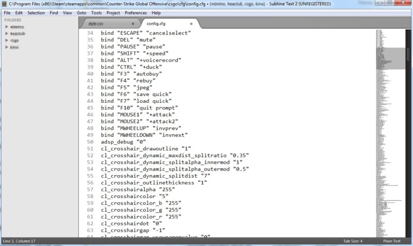Open the Tools menu
This screenshot has width=413, height=246.
tap(97, 12)
